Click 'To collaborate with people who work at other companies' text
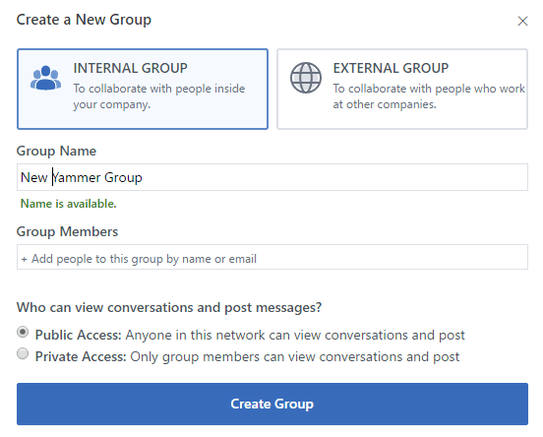 click(429, 96)
